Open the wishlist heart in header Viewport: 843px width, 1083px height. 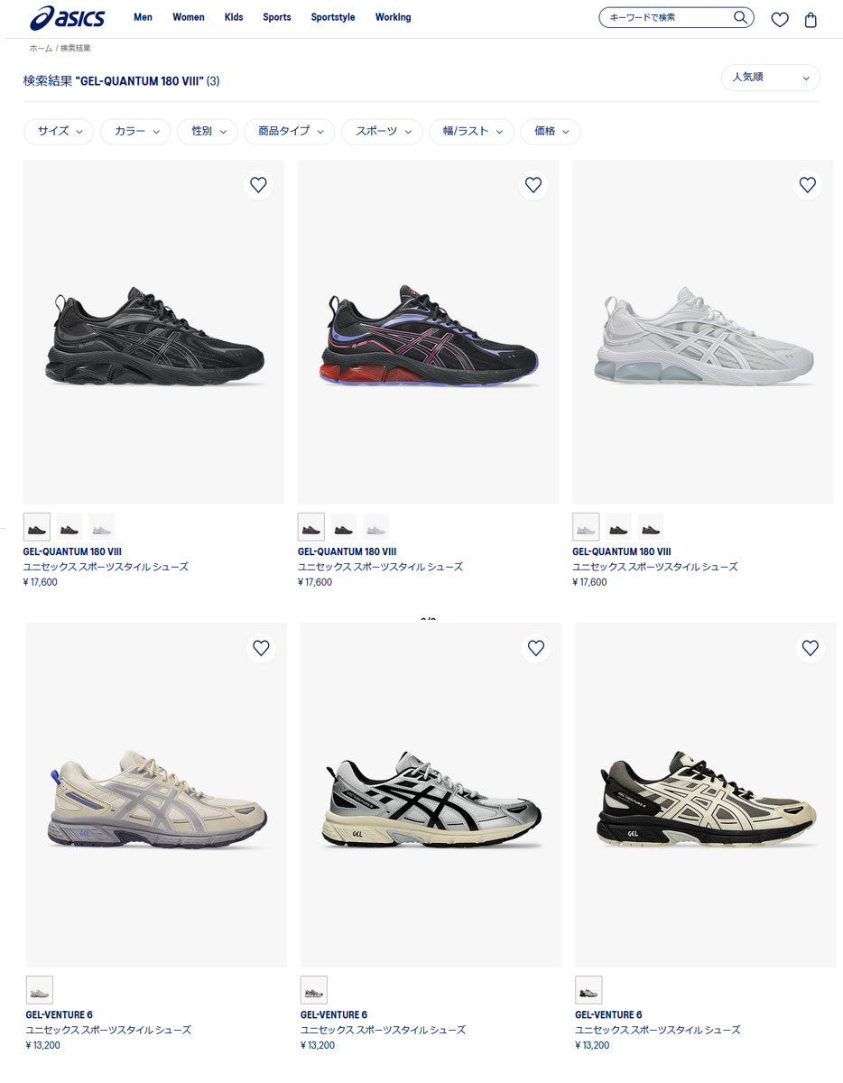click(780, 19)
